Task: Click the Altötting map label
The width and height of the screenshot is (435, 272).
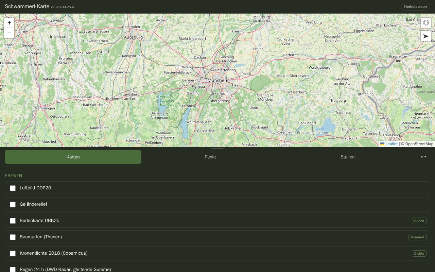Action: point(353,64)
